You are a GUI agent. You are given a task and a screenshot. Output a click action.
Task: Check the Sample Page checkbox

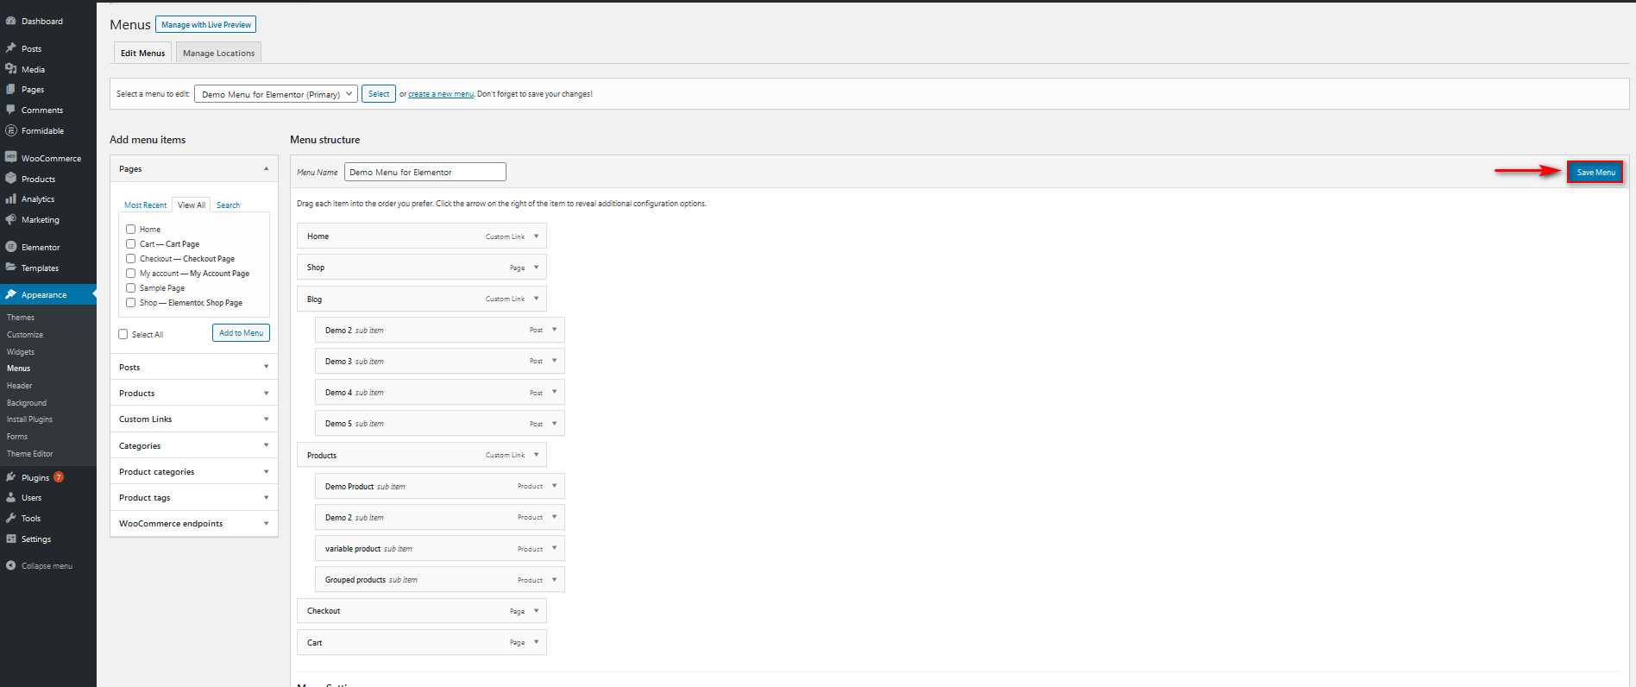131,288
